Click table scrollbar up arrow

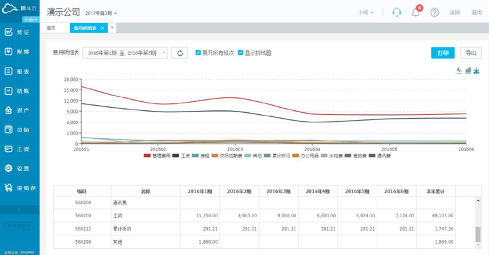point(478,200)
